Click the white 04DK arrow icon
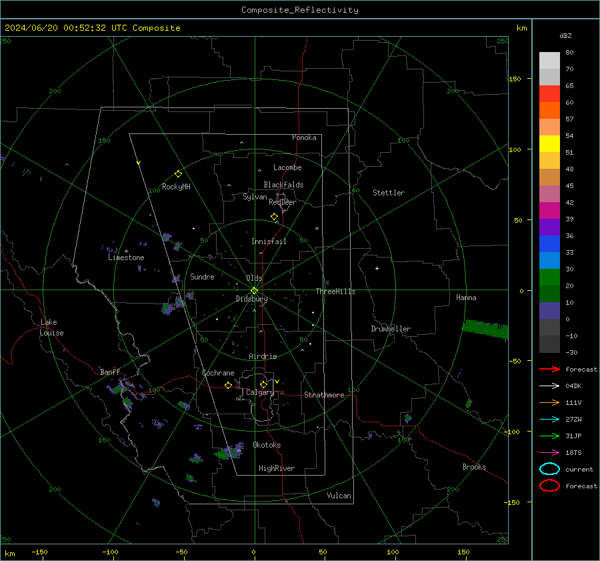600x561 pixels. click(x=549, y=386)
